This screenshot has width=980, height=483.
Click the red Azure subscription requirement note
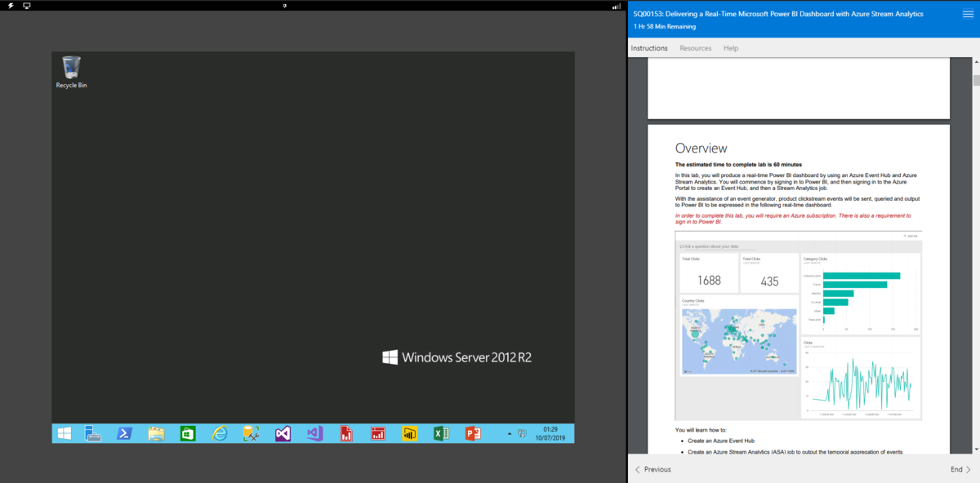(792, 219)
